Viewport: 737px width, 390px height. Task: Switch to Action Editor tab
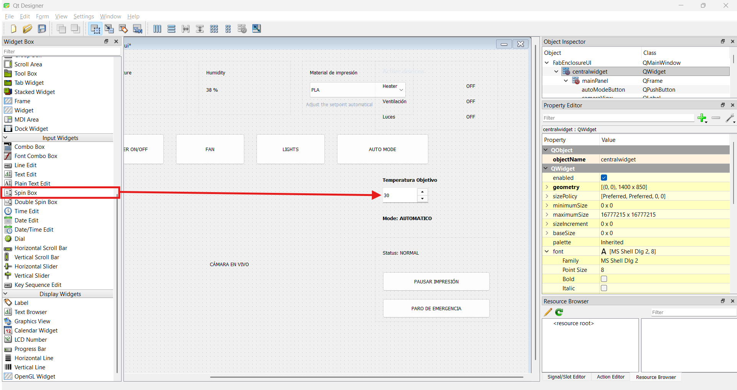(x=610, y=377)
